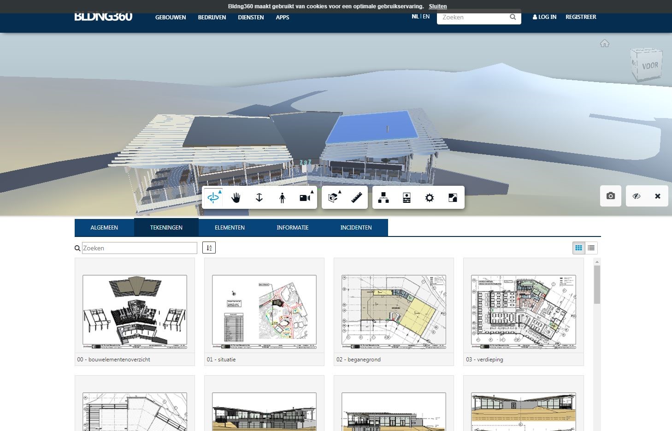Open drawing 02 - beganegrond thumbnail
This screenshot has height=431, width=672.
[x=394, y=311]
